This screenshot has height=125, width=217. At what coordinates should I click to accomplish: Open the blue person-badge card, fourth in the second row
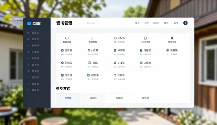click(x=145, y=52)
